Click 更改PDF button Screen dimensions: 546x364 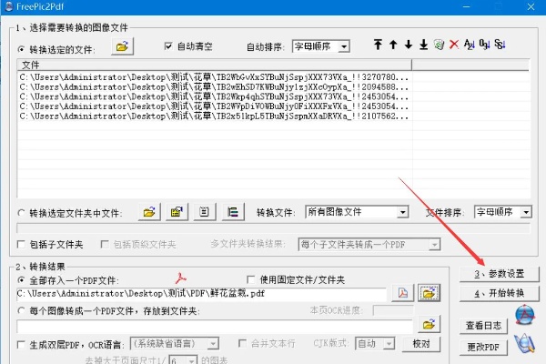[483, 347]
